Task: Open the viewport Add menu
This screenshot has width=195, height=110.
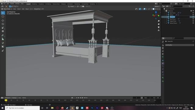Action: (x=23, y=9)
